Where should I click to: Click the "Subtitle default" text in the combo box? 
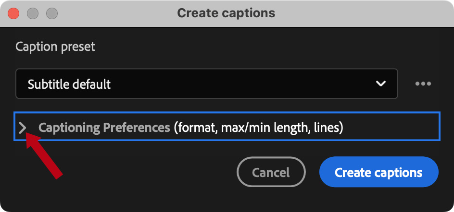pyautogui.click(x=69, y=84)
